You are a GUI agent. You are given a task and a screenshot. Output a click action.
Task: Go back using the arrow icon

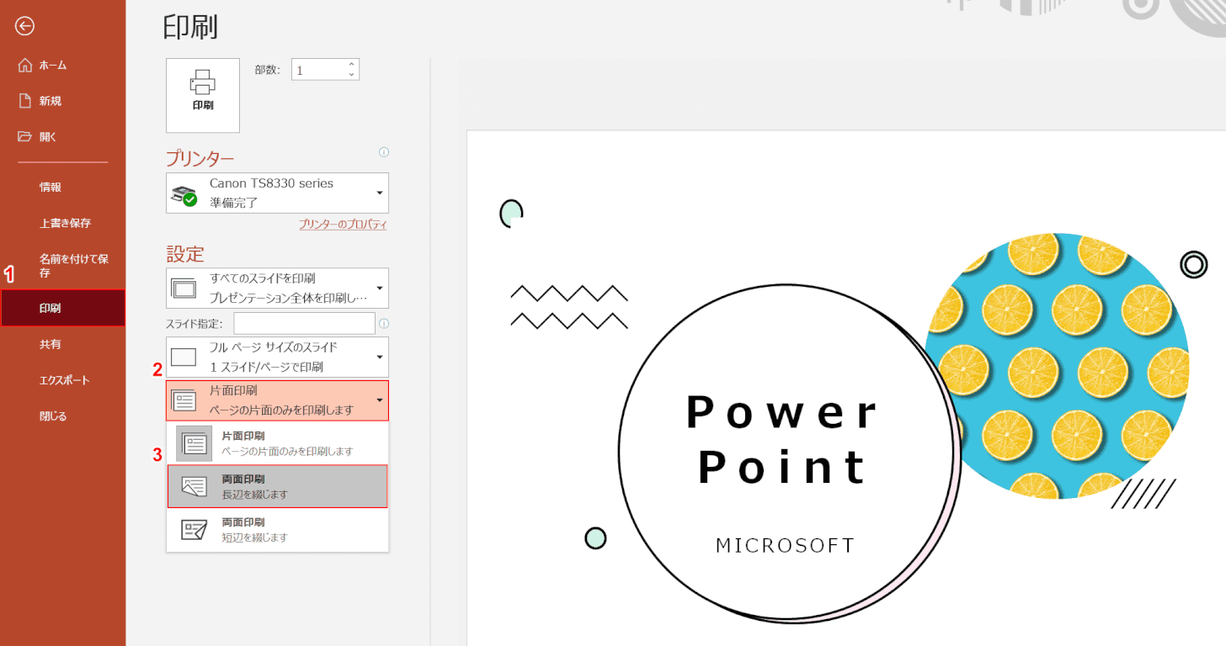pyautogui.click(x=24, y=27)
